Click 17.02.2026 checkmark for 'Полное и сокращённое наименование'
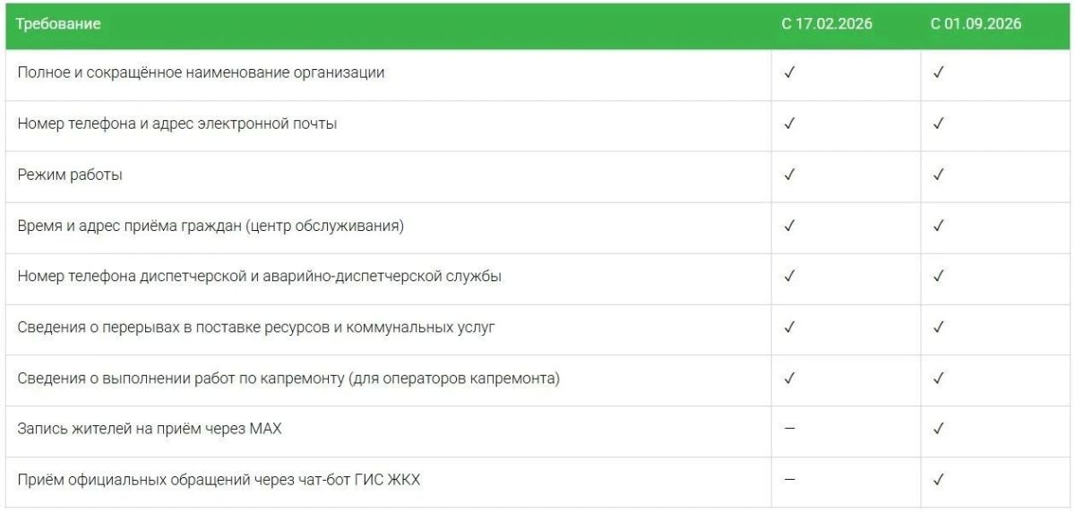The image size is (1075, 513). tap(789, 73)
